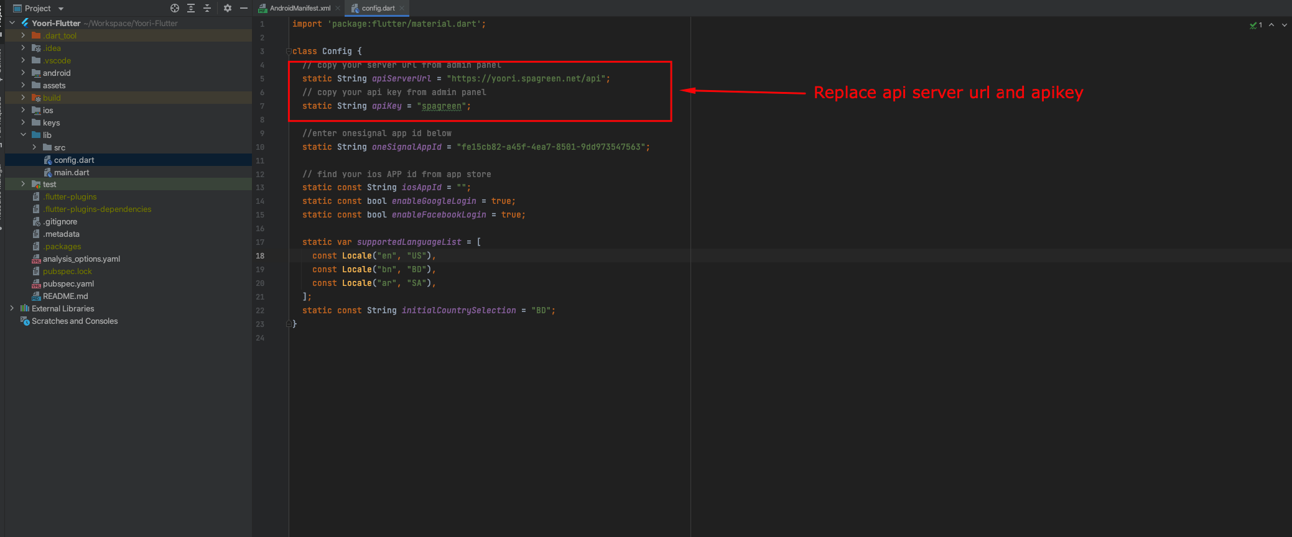Click line number 24 in the gutter

(x=260, y=337)
